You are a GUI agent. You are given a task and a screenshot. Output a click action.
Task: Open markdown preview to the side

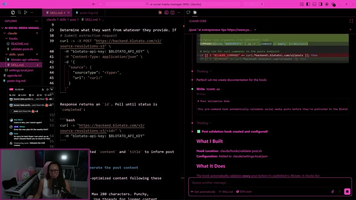click(x=166, y=12)
